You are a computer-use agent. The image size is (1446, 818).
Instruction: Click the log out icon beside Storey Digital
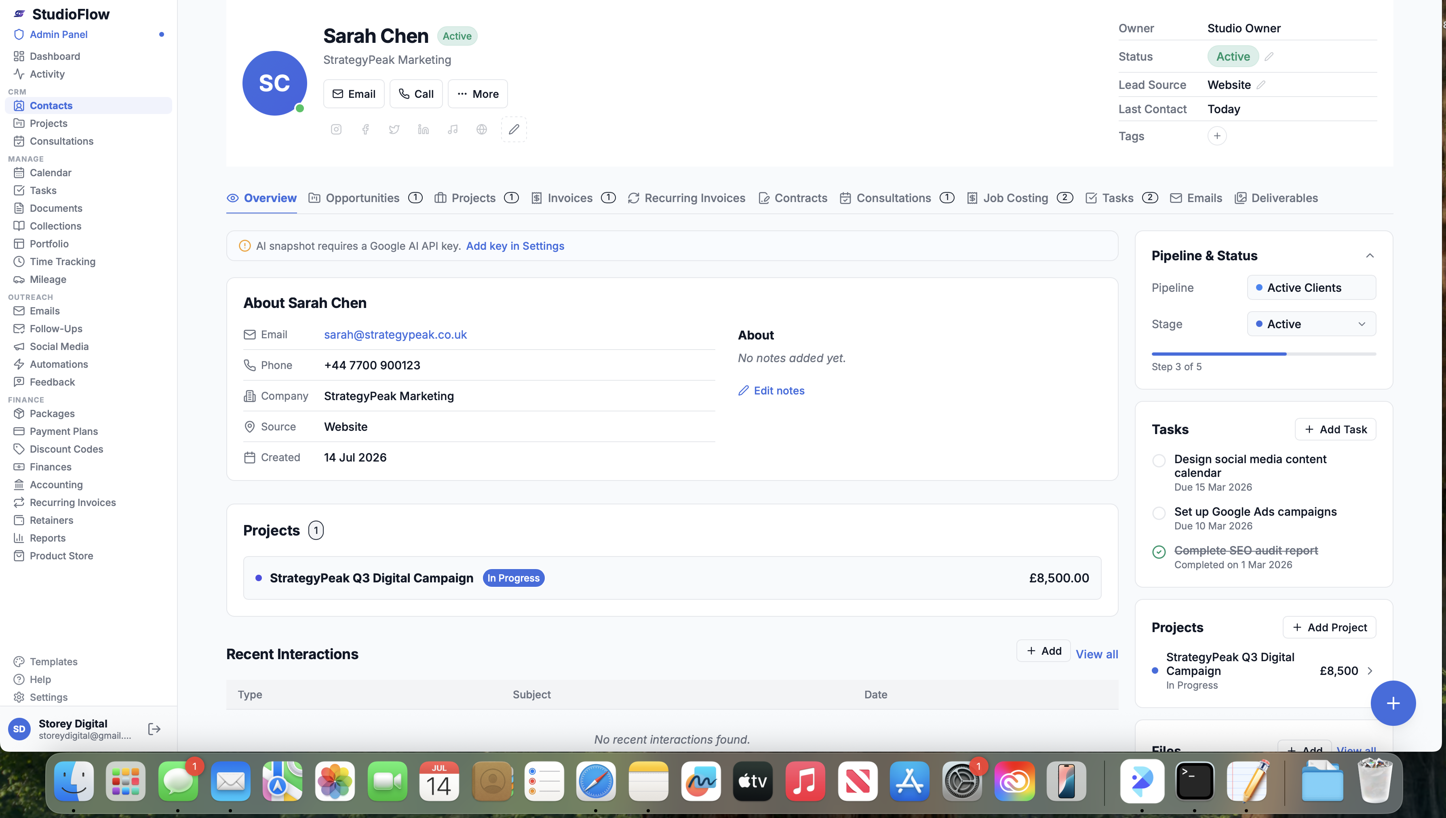[154, 729]
